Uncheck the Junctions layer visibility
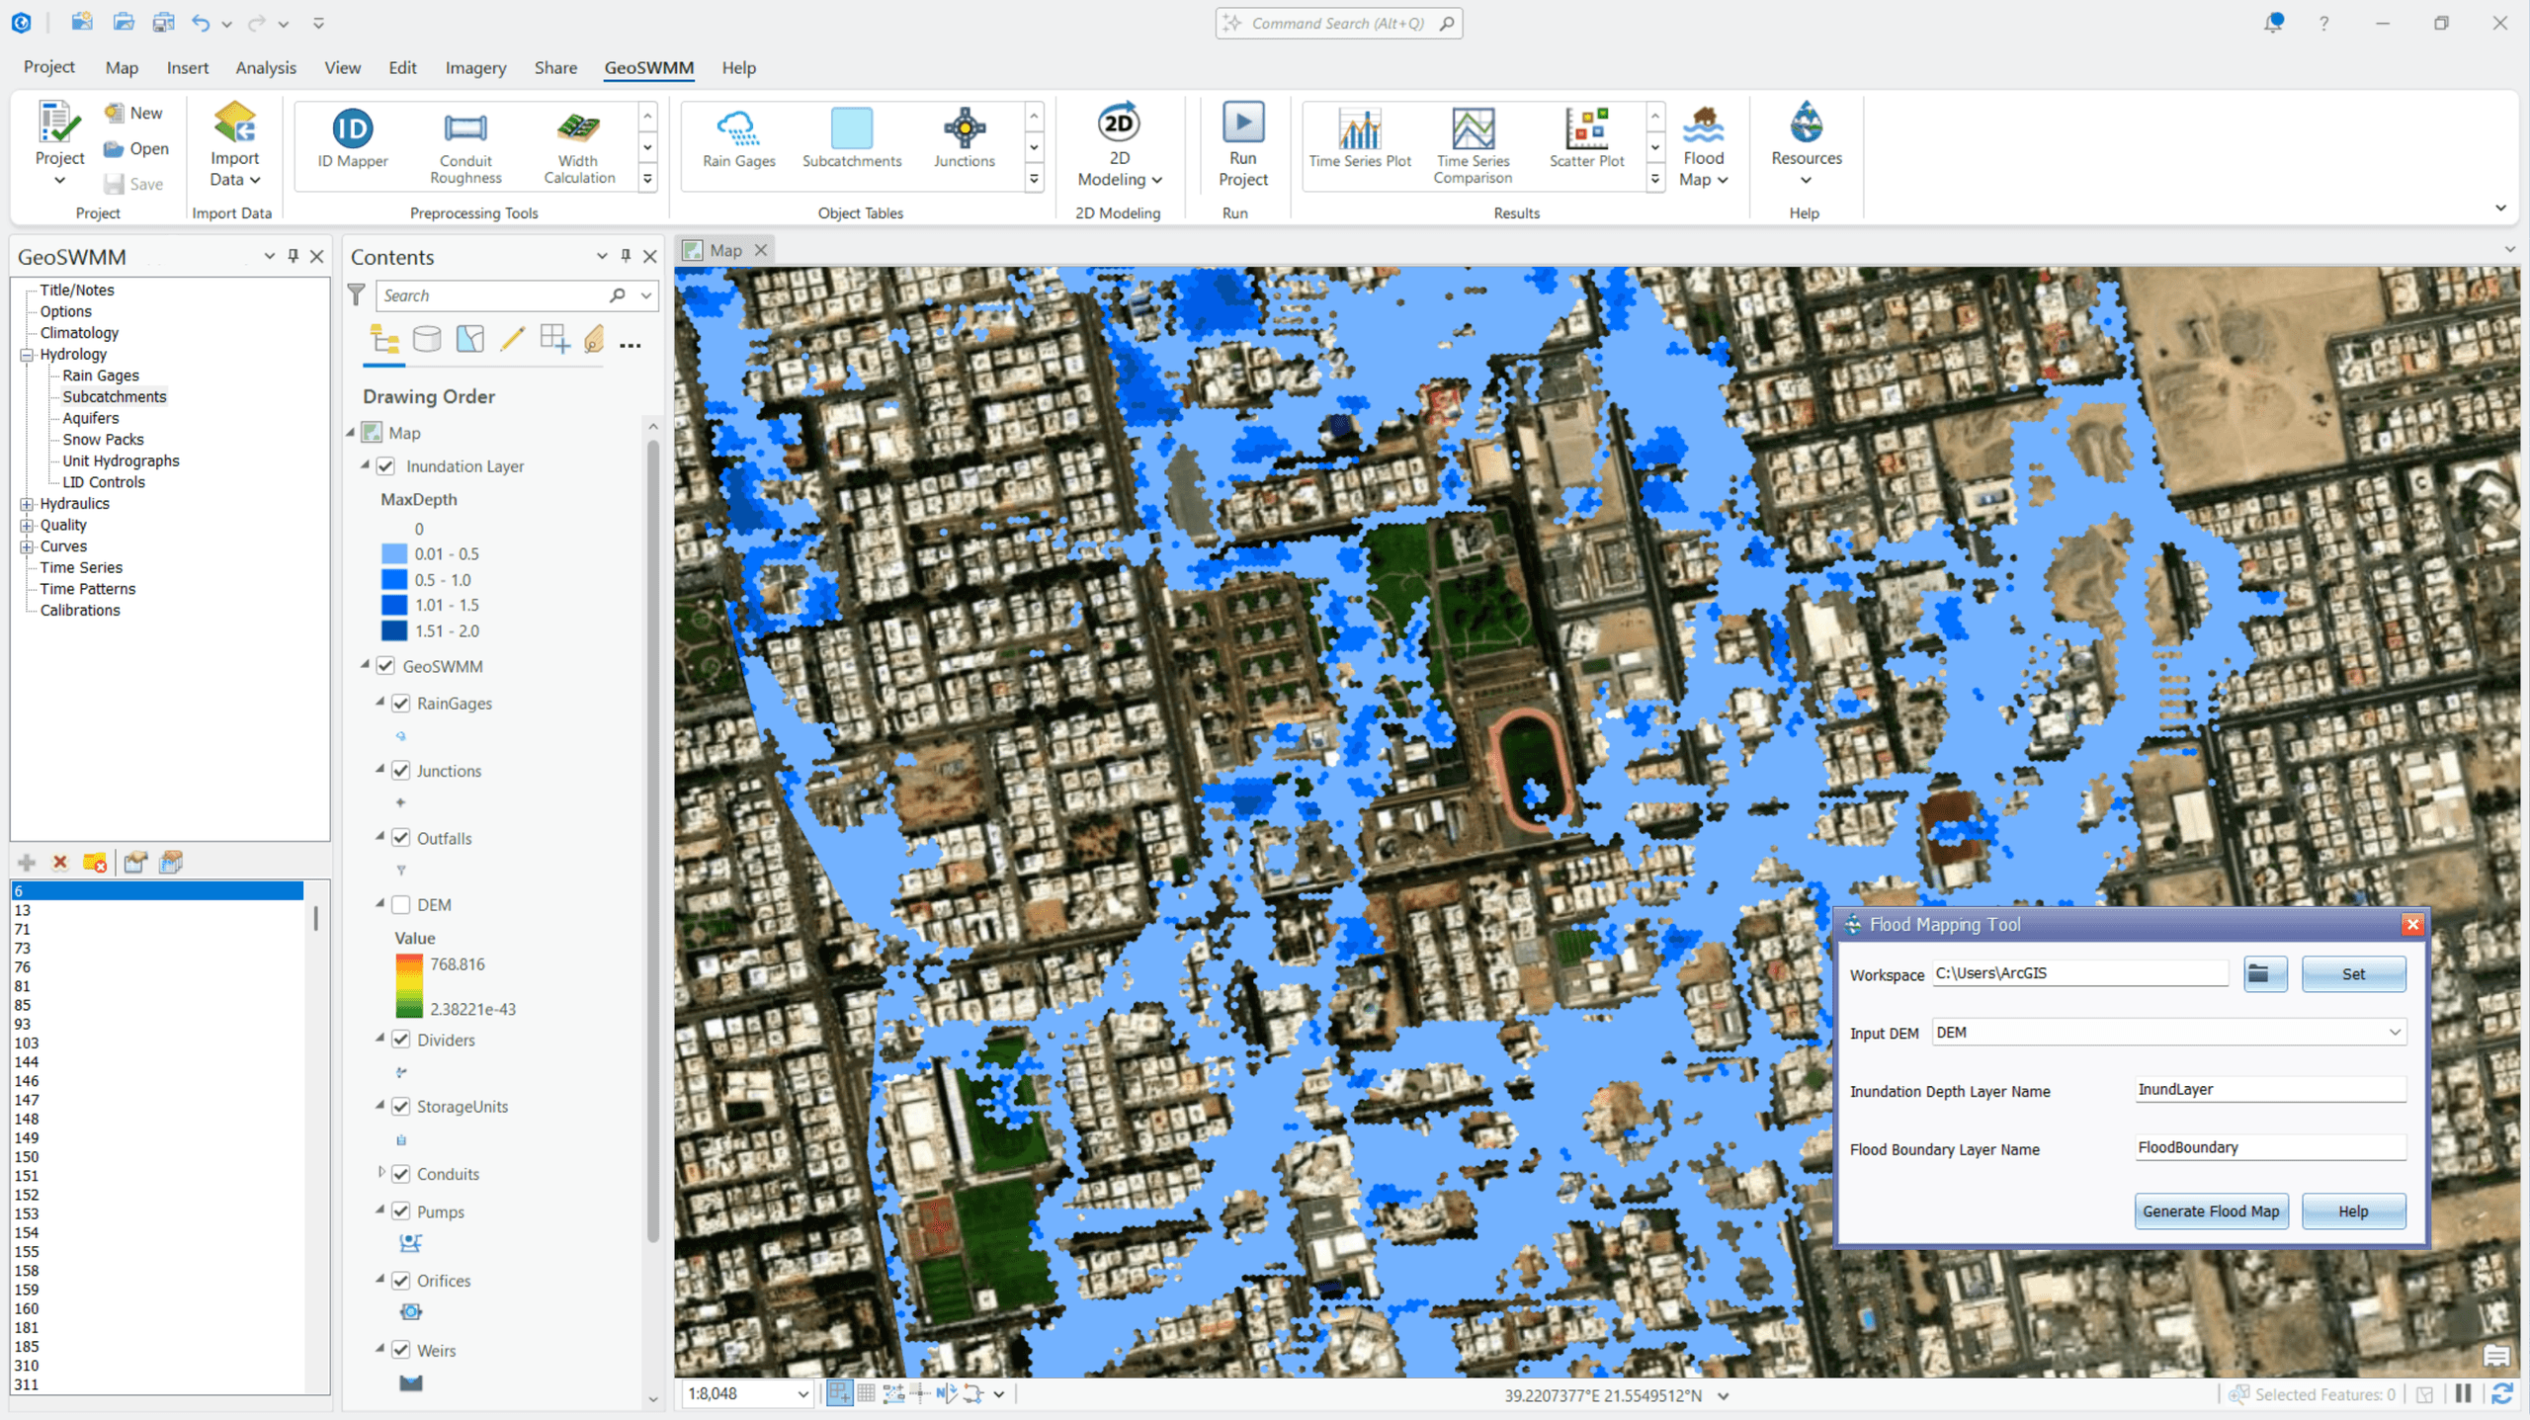The width and height of the screenshot is (2530, 1420). [x=401, y=771]
